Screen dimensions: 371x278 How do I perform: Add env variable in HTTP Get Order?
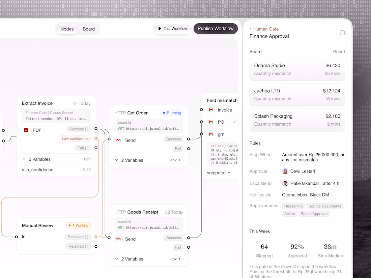pyautogui.click(x=176, y=160)
